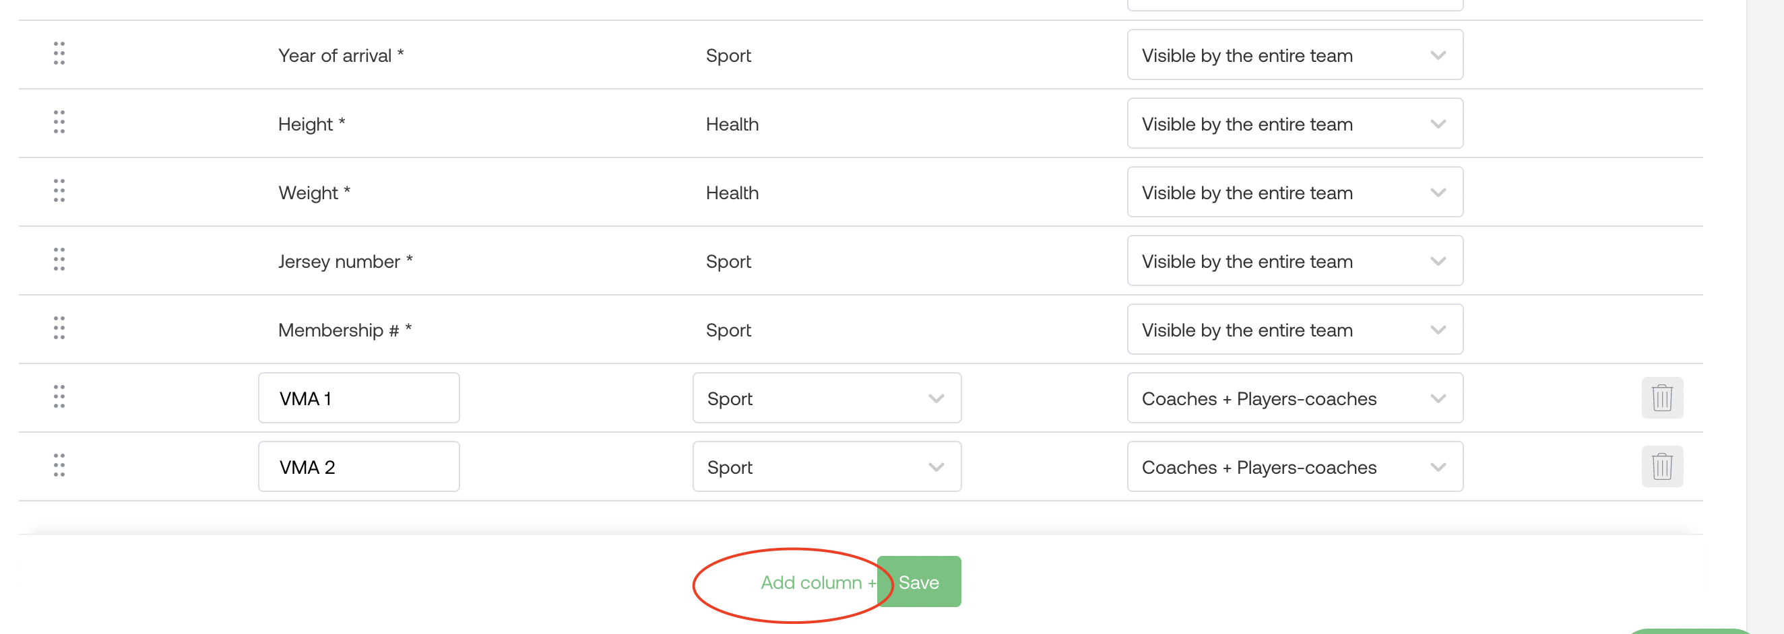1784x634 pixels.
Task: Open the Height visibility dropdown
Action: coord(1294,123)
